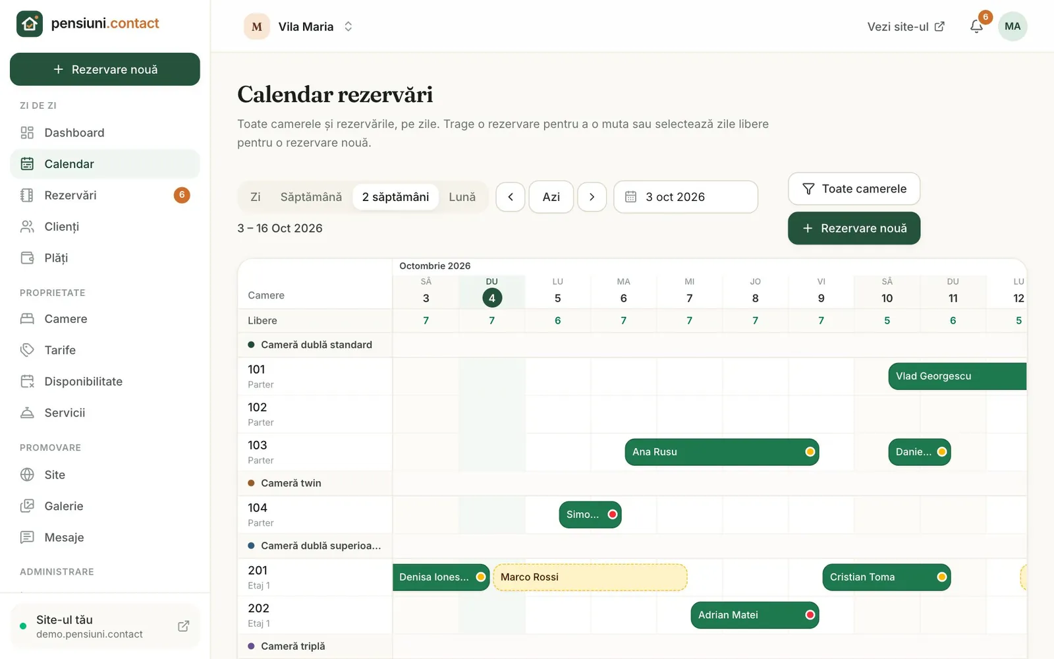Select date 10 column header
The image size is (1054, 659).
[x=887, y=291]
